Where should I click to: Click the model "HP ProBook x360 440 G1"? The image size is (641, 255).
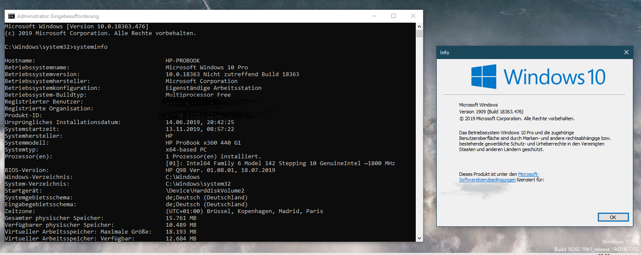[x=203, y=143]
